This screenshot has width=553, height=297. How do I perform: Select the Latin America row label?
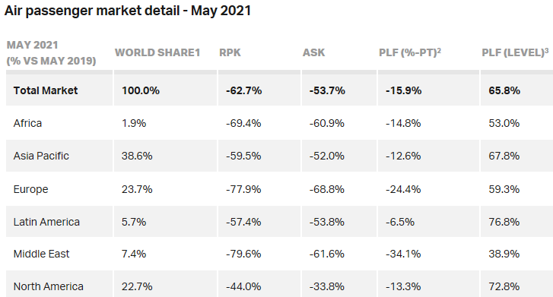pos(46,222)
